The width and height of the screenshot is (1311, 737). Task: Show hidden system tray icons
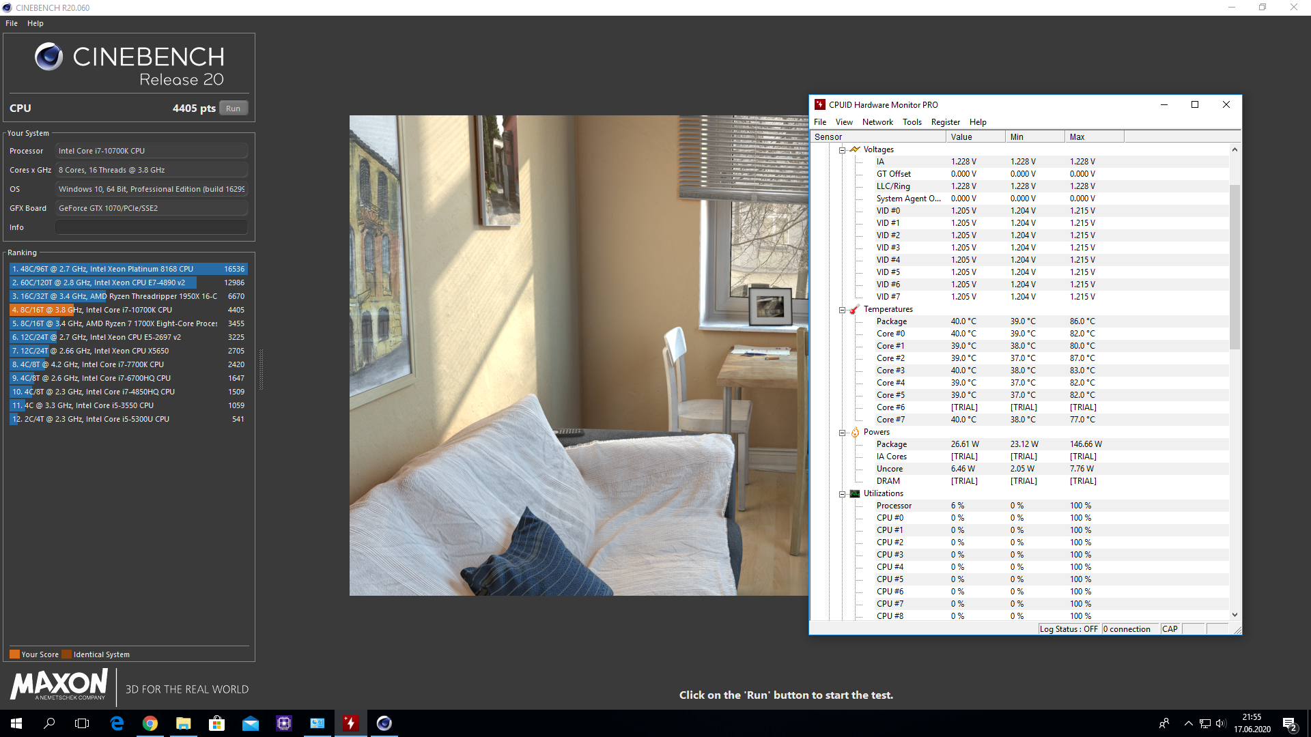click(1188, 723)
